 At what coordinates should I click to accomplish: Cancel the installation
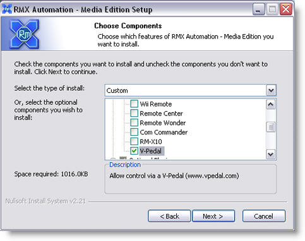[x=264, y=216]
